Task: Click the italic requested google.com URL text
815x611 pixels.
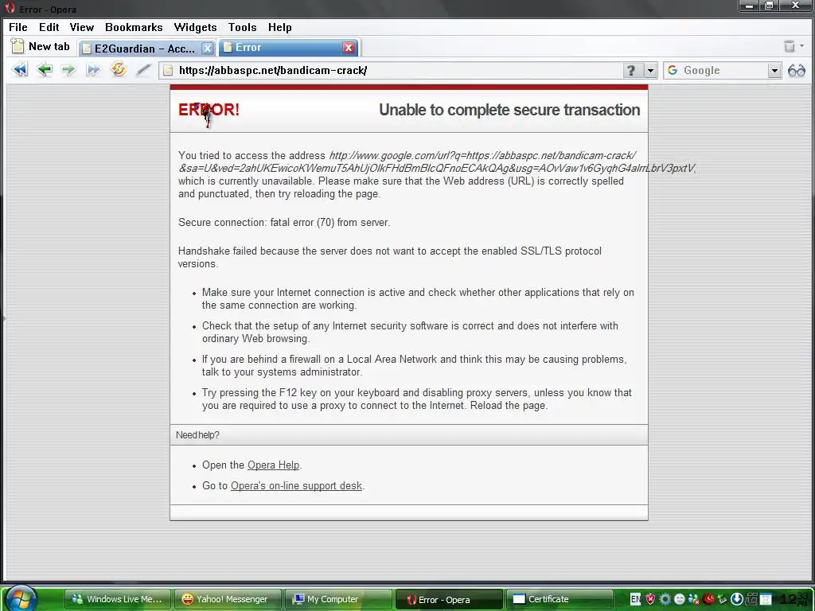Action: tap(437, 162)
